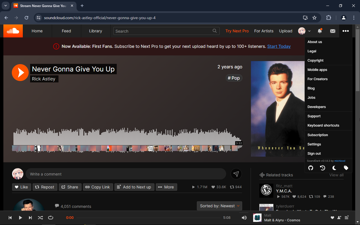
Task: Open the Y.M.C.A. related track
Action: [284, 191]
